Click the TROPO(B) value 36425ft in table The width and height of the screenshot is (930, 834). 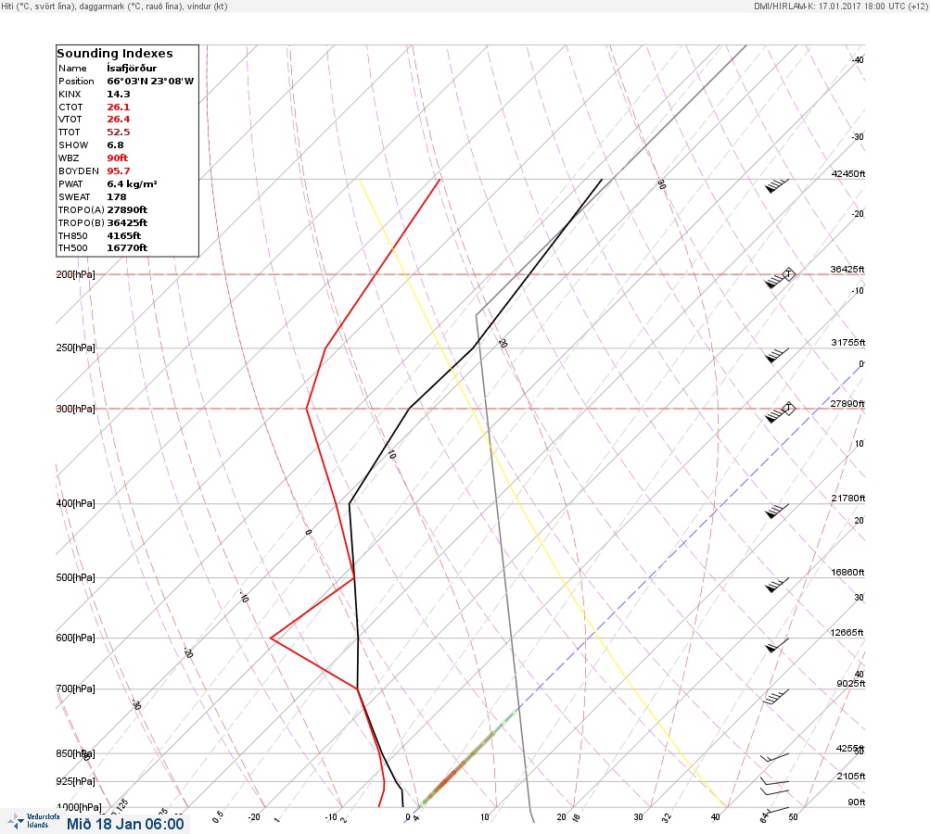(127, 223)
